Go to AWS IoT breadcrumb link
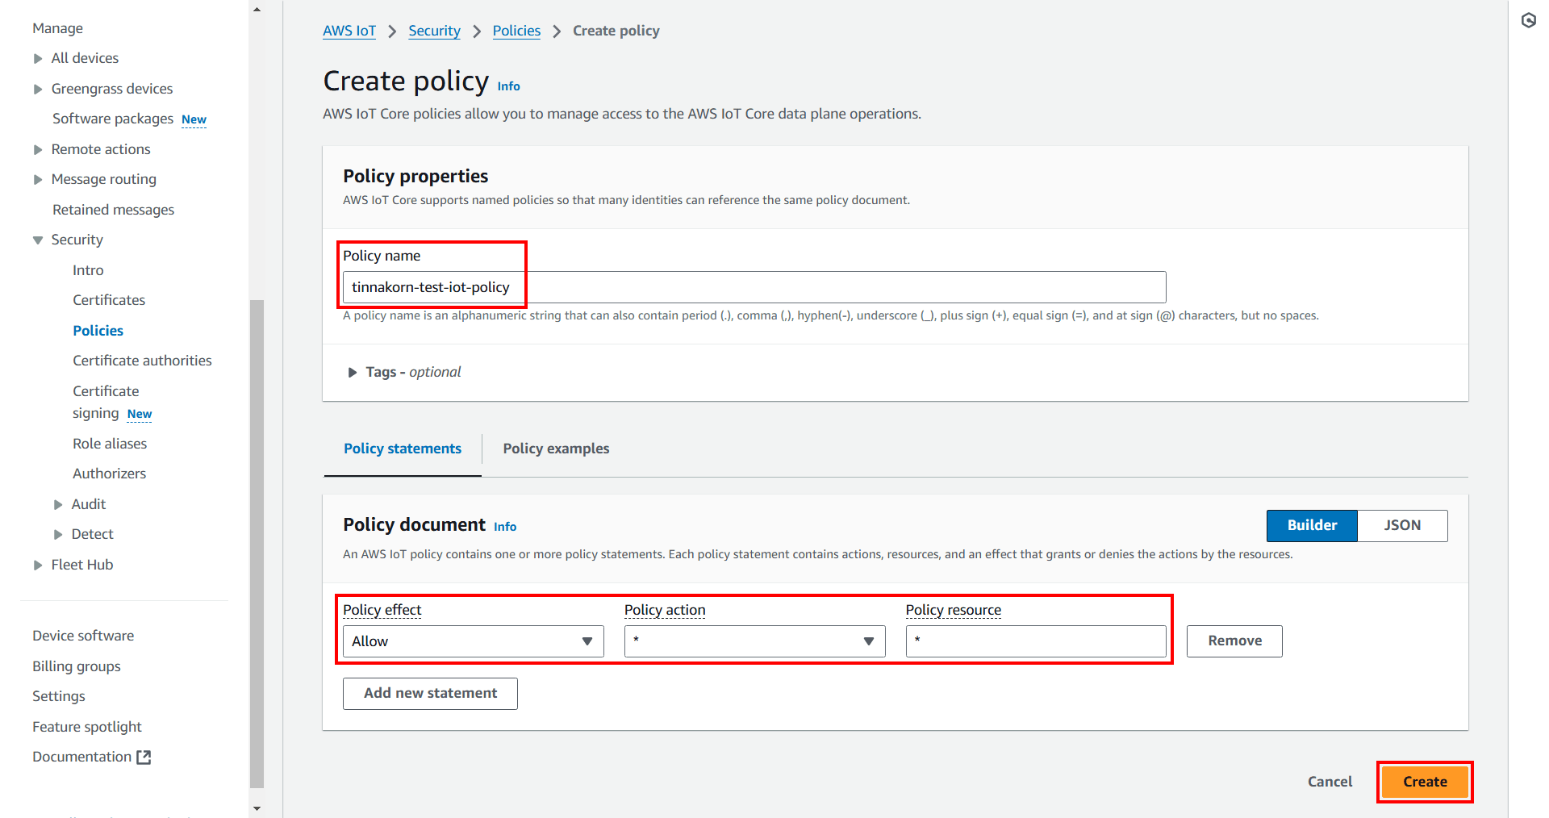This screenshot has width=1549, height=818. point(349,31)
